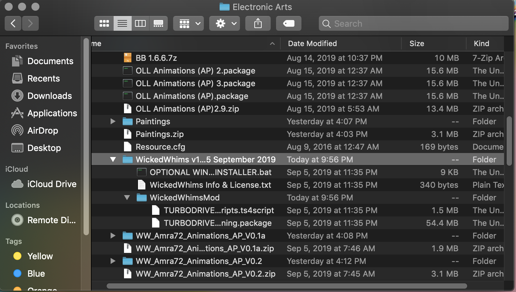
Task: Select the TURBODRIVE...ning.package file icon
Action: 156,223
